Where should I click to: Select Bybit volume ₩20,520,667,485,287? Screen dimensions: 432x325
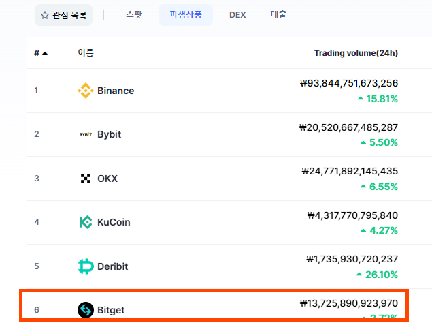pyautogui.click(x=348, y=127)
